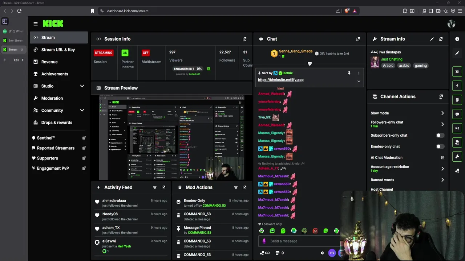Click ahmedarafaaa in Activity Feed
The height and width of the screenshot is (261, 465).
(x=114, y=200)
